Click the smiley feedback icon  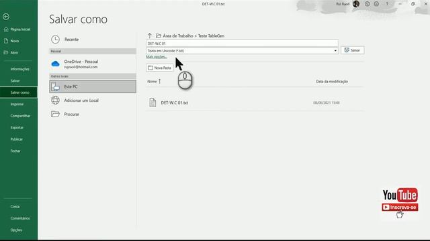click(368, 4)
